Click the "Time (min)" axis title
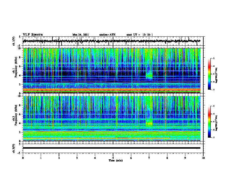The height and width of the screenshot is (177, 229). 116,161
